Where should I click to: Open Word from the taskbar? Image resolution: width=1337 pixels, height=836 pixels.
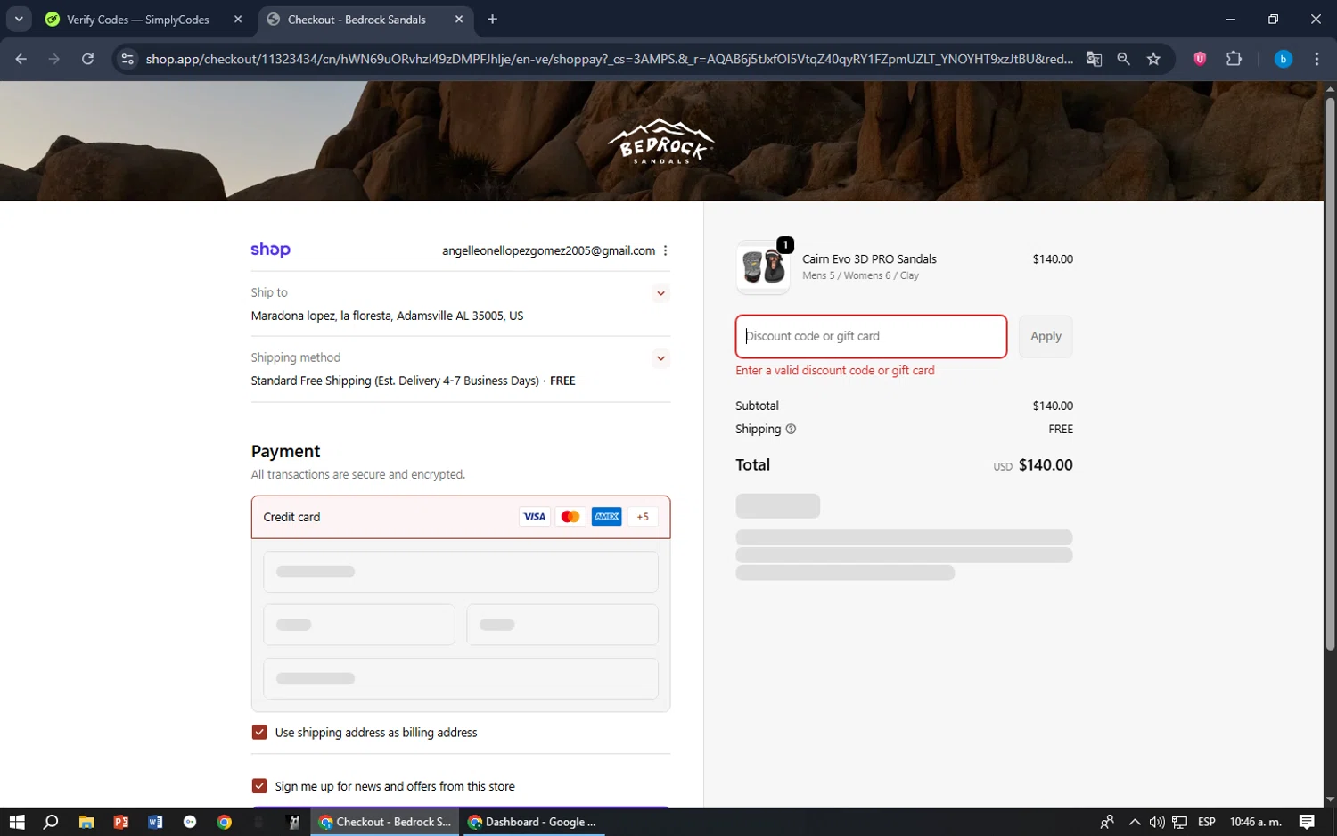coord(155,822)
